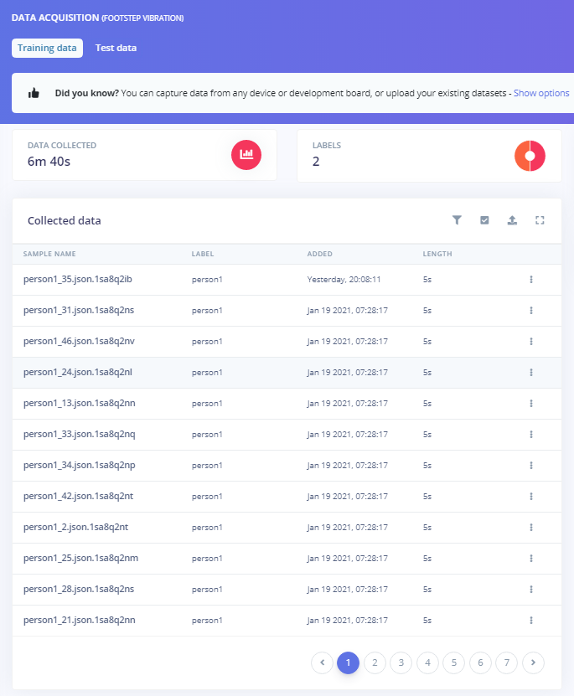Click the thumbs up icon in tip banner
This screenshot has width=574, height=696.
coord(34,93)
